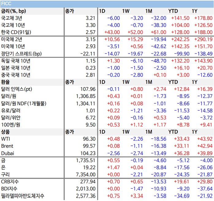This screenshot has width=214, height=201.
Task: Select the WTI row label
Action: pos(6,139)
